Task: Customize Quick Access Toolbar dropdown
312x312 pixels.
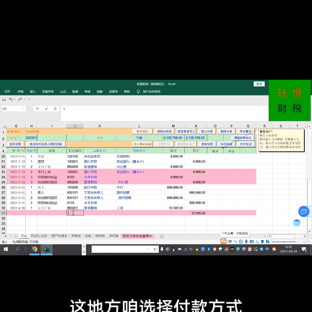Action: point(29,99)
